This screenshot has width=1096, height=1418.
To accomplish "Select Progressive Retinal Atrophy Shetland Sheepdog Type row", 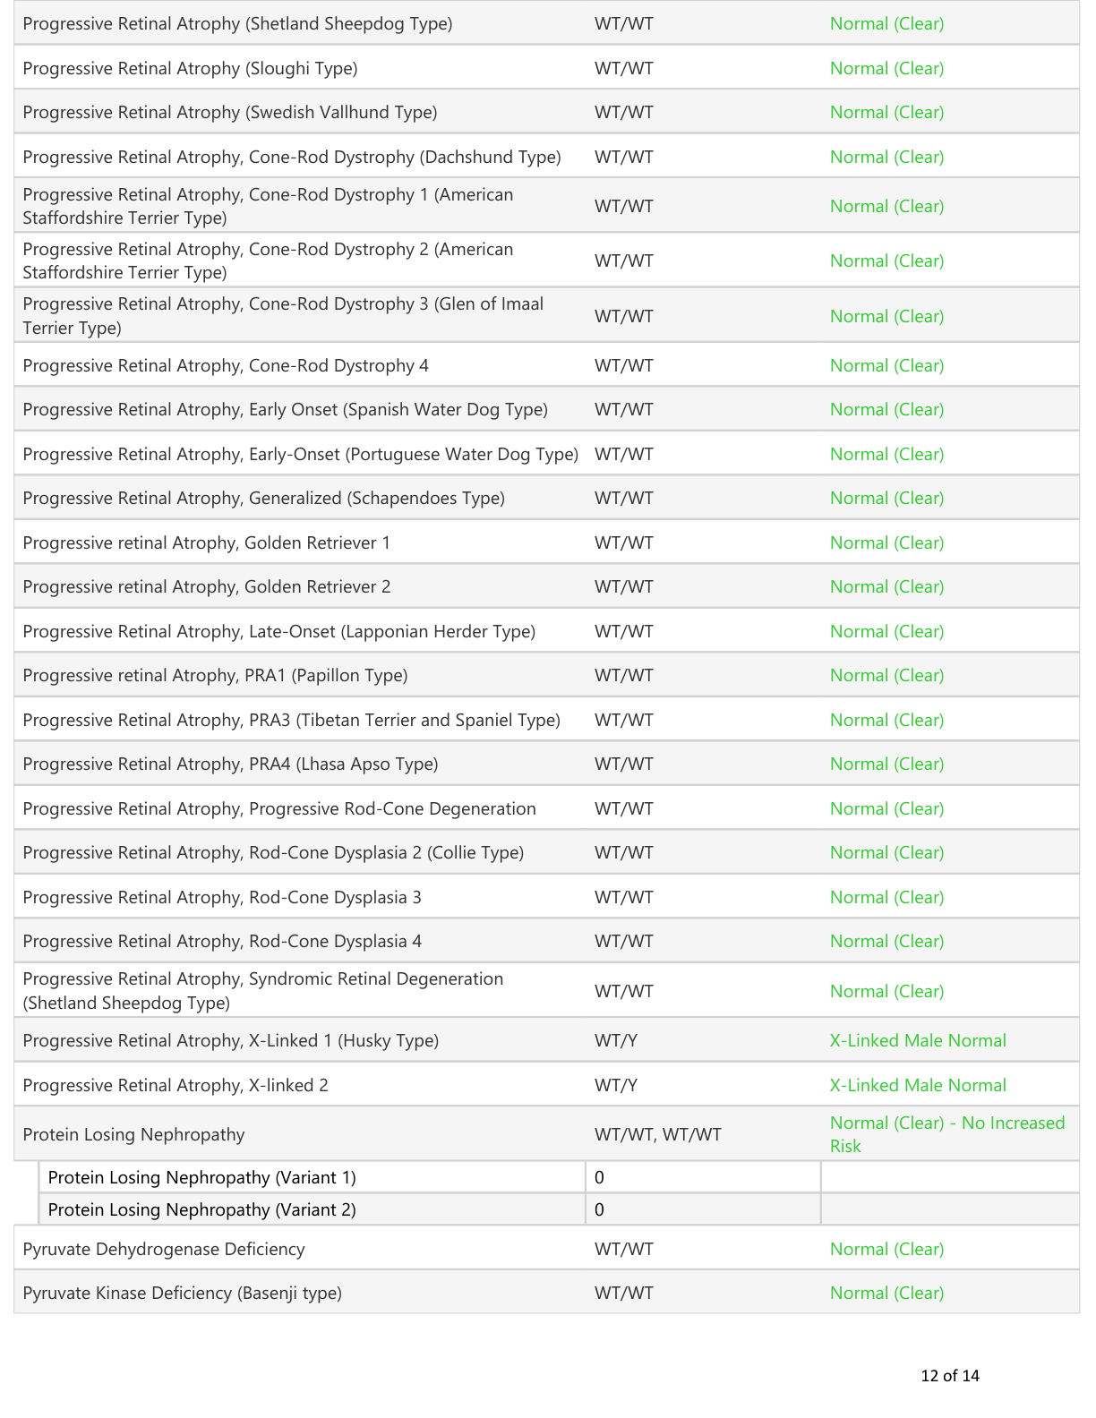I will tap(546, 23).
